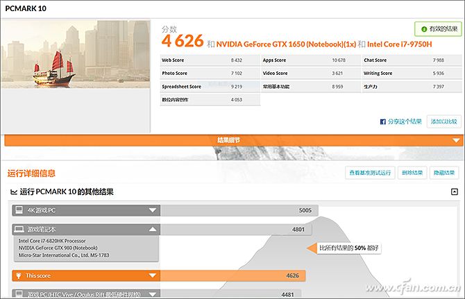This screenshot has height=299, width=465.
Task: Click the 查看基准测试运行 button
Action: [370, 173]
